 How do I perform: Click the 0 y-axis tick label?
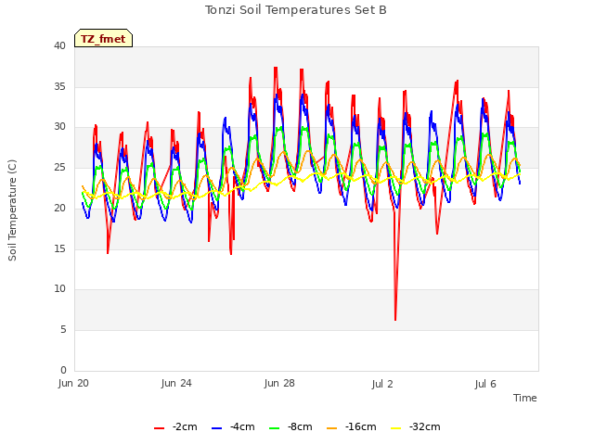coord(63,370)
